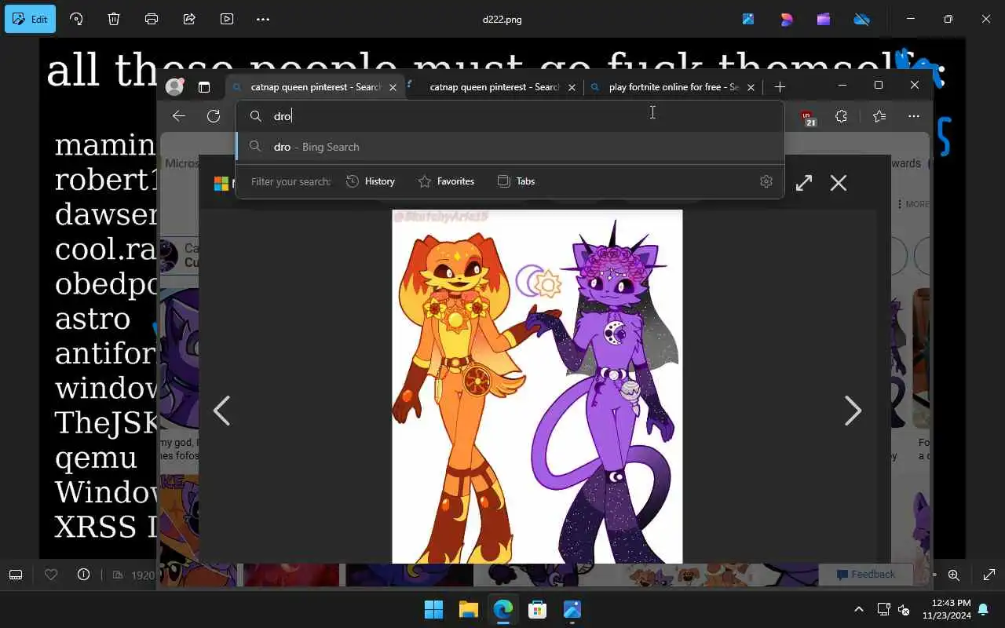Select the second catnap queen pinterest tab
Viewport: 1005px width, 628px height.
point(494,87)
